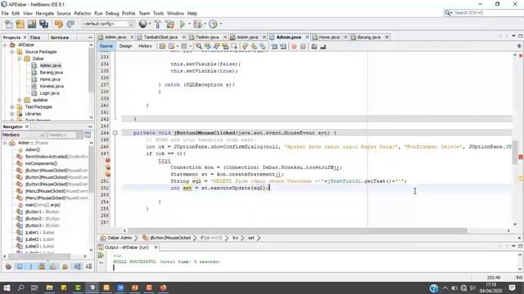Click the Open Project toolbar icon

[32, 24]
